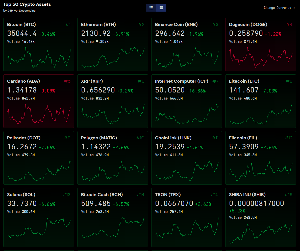
Task: Open Polkadot (DOT) title
Action: tap(24, 138)
